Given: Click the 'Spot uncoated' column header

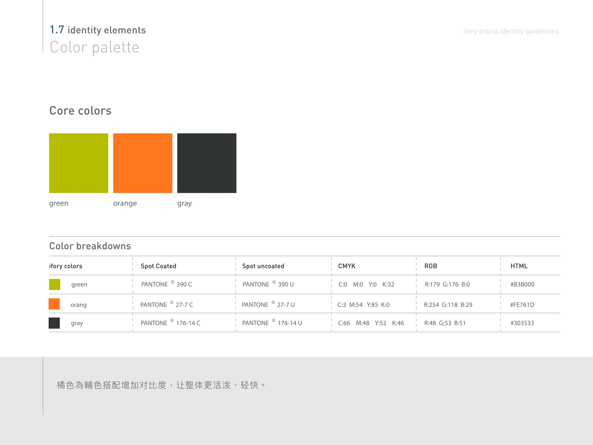Looking at the screenshot, I should click(x=263, y=266).
